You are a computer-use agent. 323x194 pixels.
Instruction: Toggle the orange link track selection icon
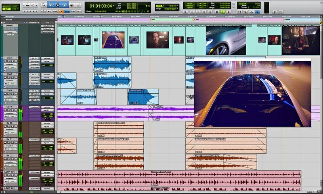tap(61, 11)
